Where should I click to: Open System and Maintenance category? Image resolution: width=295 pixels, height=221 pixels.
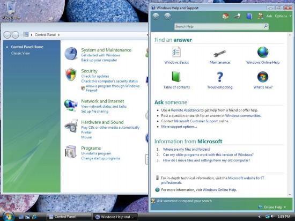tap(106, 50)
